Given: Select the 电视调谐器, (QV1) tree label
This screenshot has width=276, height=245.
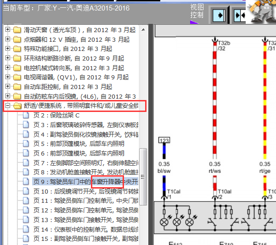Looking at the screenshot, I should [x=76, y=77].
